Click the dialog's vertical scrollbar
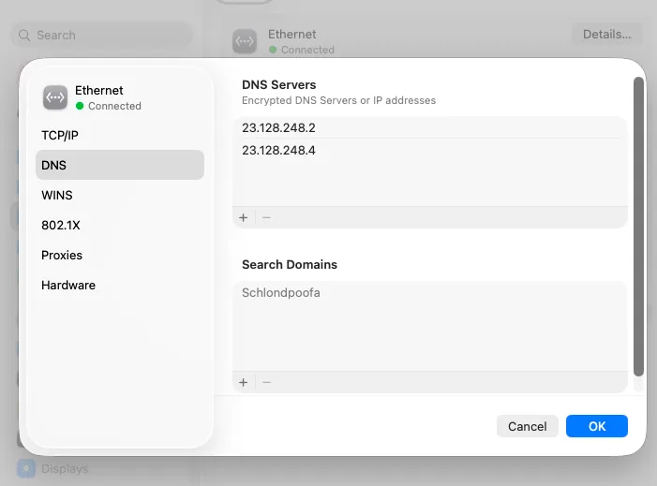Screen dimensions: 657x486 (x=638, y=227)
